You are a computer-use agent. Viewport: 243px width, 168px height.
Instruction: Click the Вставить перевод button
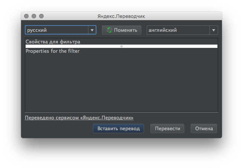coord(118,129)
